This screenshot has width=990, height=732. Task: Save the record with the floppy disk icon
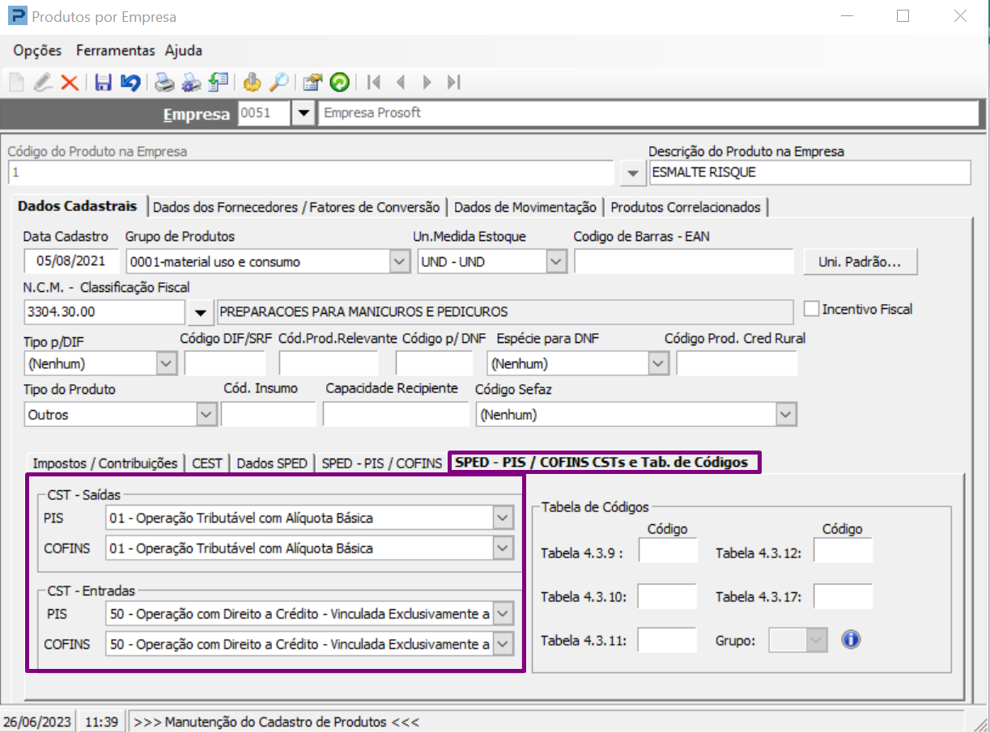[x=103, y=83]
